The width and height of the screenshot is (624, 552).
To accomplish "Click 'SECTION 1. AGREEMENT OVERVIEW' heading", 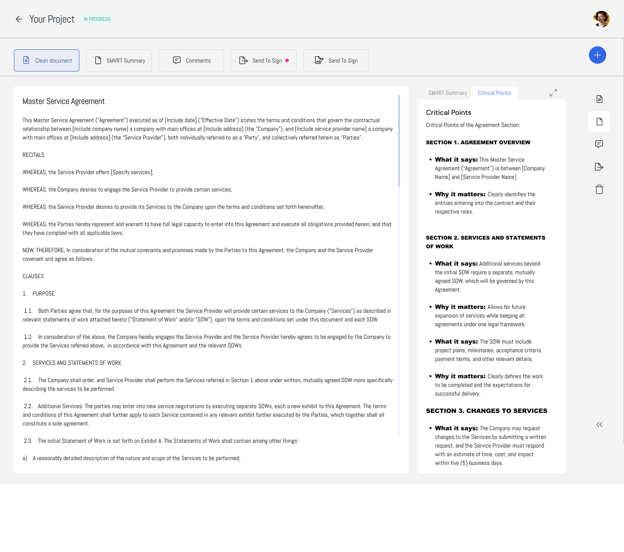I will (x=478, y=143).
